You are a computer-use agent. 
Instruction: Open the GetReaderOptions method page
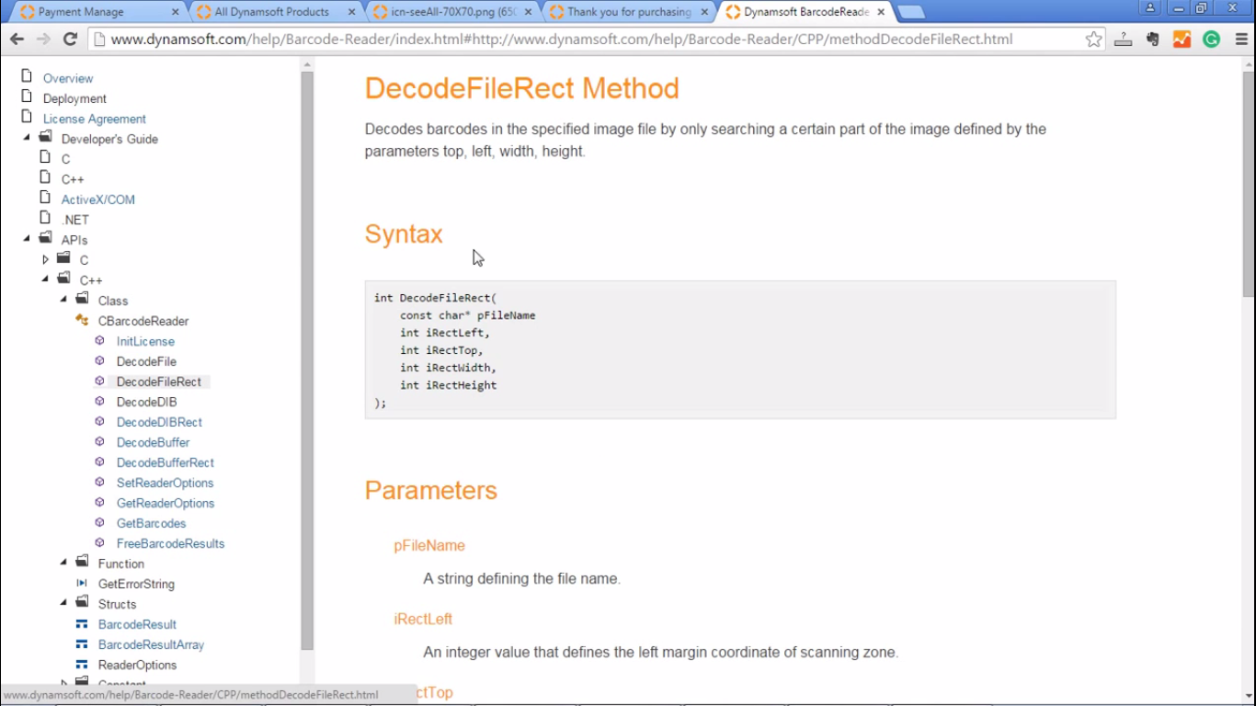(x=166, y=503)
